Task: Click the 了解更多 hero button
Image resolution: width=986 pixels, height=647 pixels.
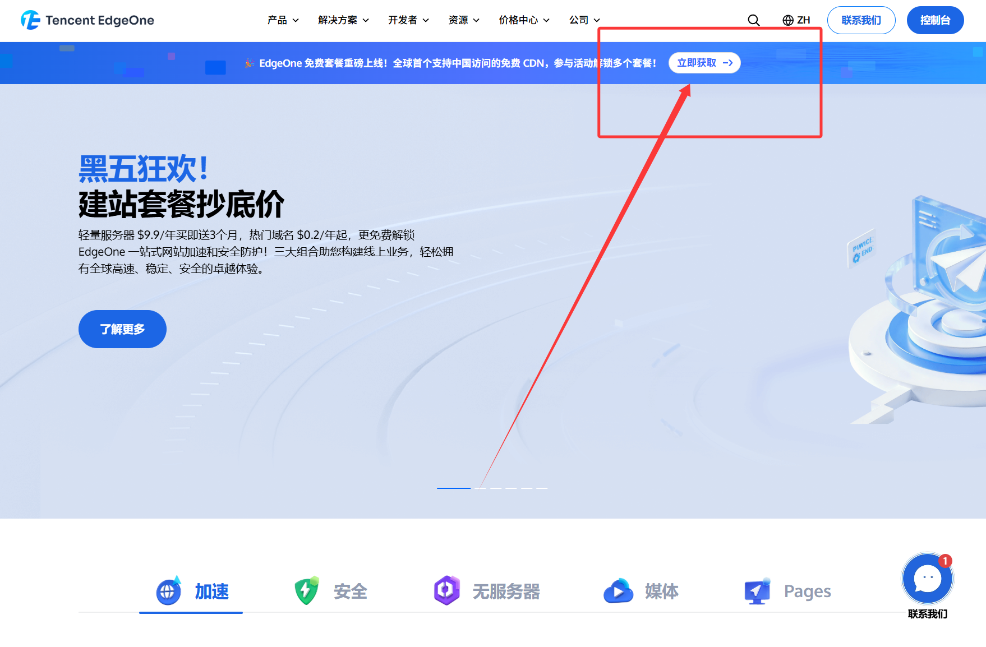Action: (122, 329)
